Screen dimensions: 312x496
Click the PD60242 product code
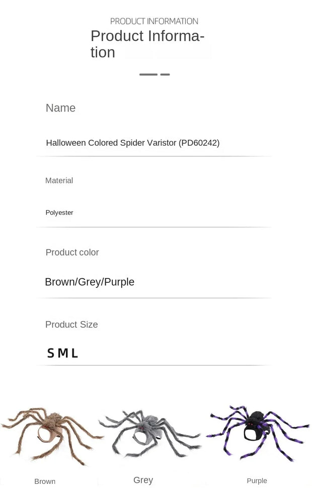[199, 143]
